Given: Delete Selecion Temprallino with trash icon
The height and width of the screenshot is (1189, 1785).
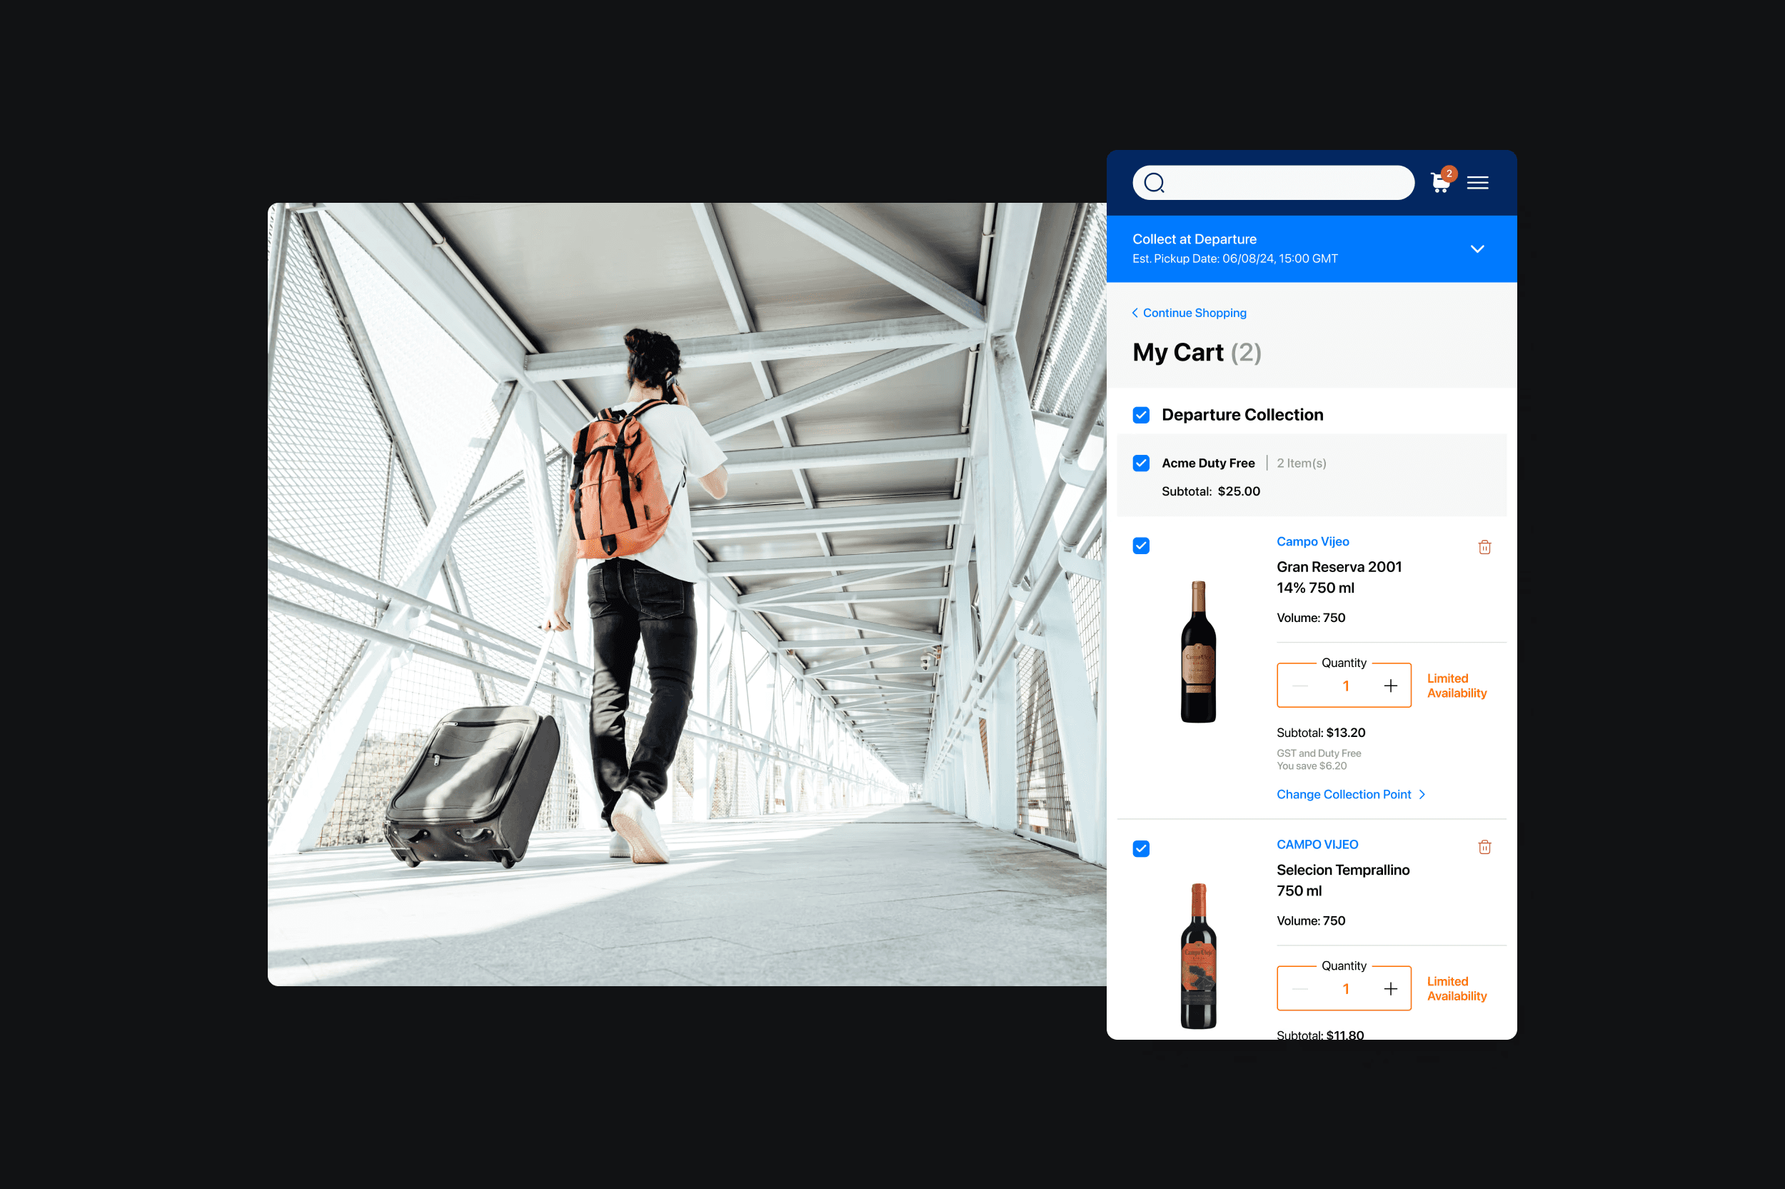Looking at the screenshot, I should pyautogui.click(x=1484, y=847).
